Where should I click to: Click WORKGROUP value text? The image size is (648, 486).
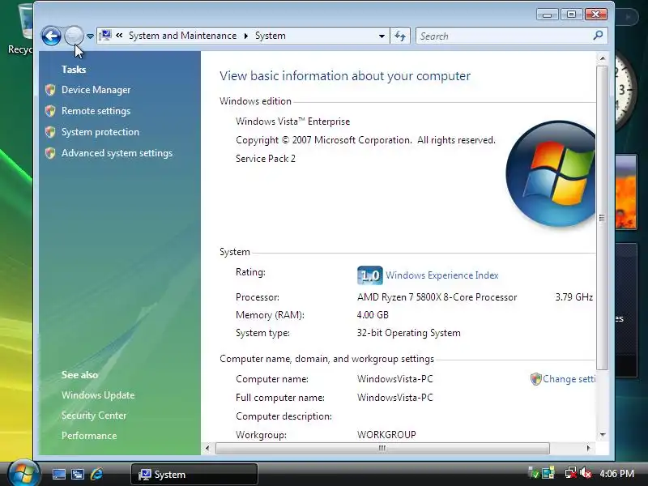click(x=386, y=435)
